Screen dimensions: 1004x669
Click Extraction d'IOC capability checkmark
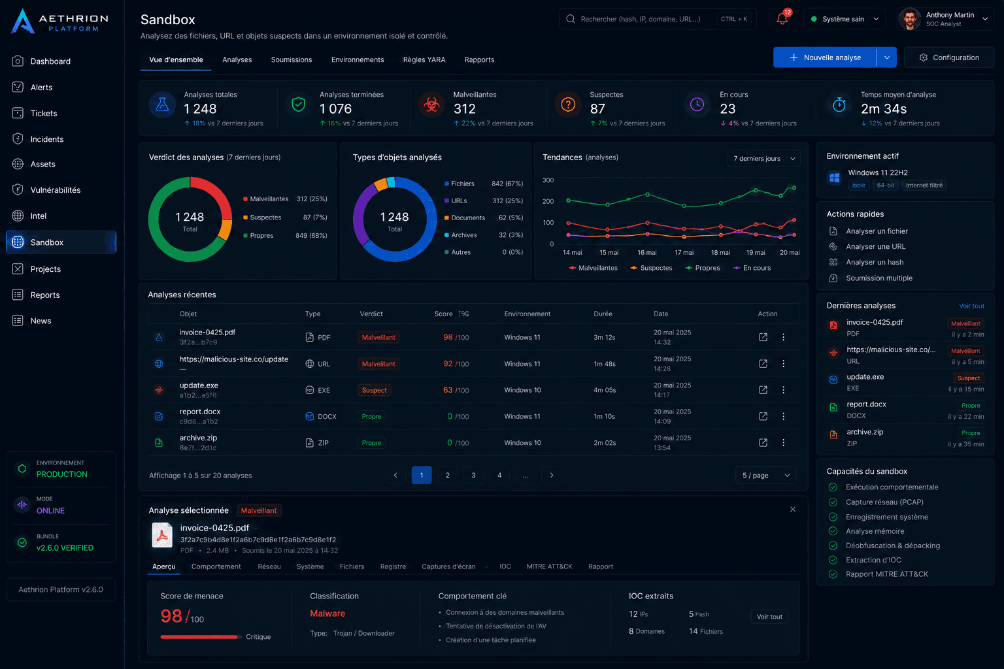[x=833, y=560]
